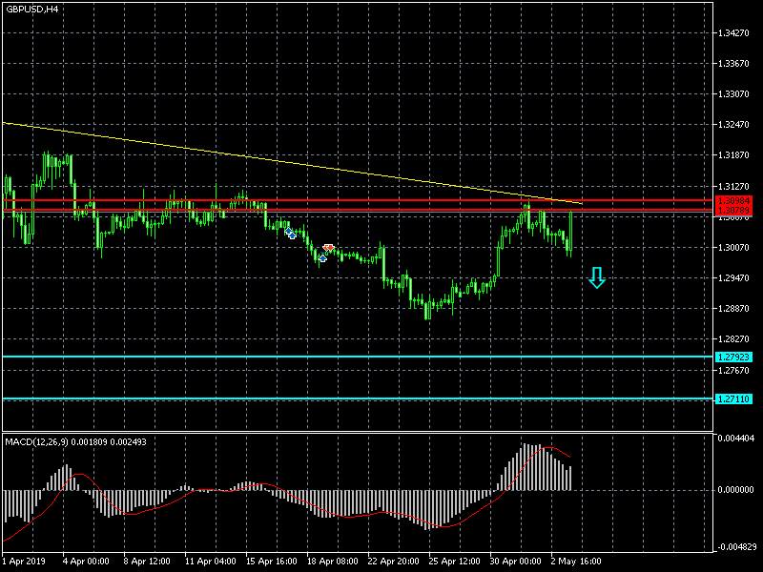Click the 1 Apr 2019 date label
The width and height of the screenshot is (763, 572).
pyautogui.click(x=23, y=561)
